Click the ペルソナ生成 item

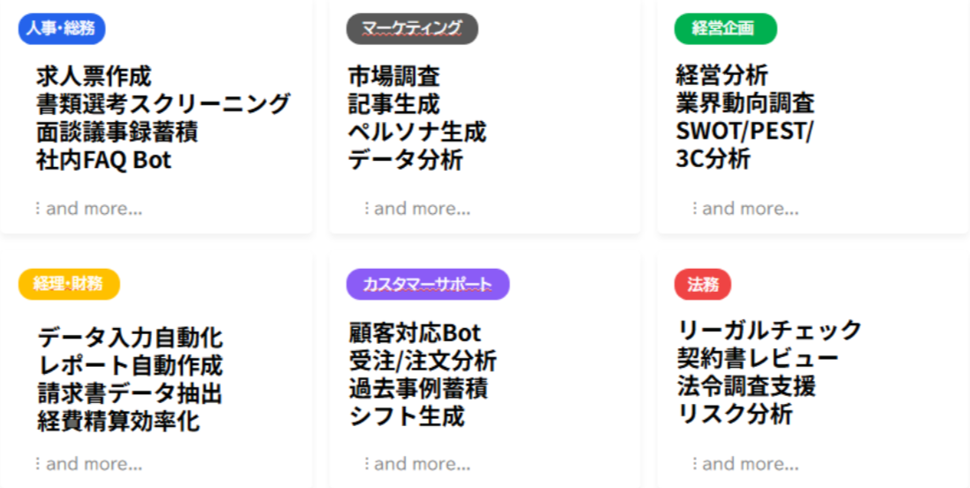point(416,133)
